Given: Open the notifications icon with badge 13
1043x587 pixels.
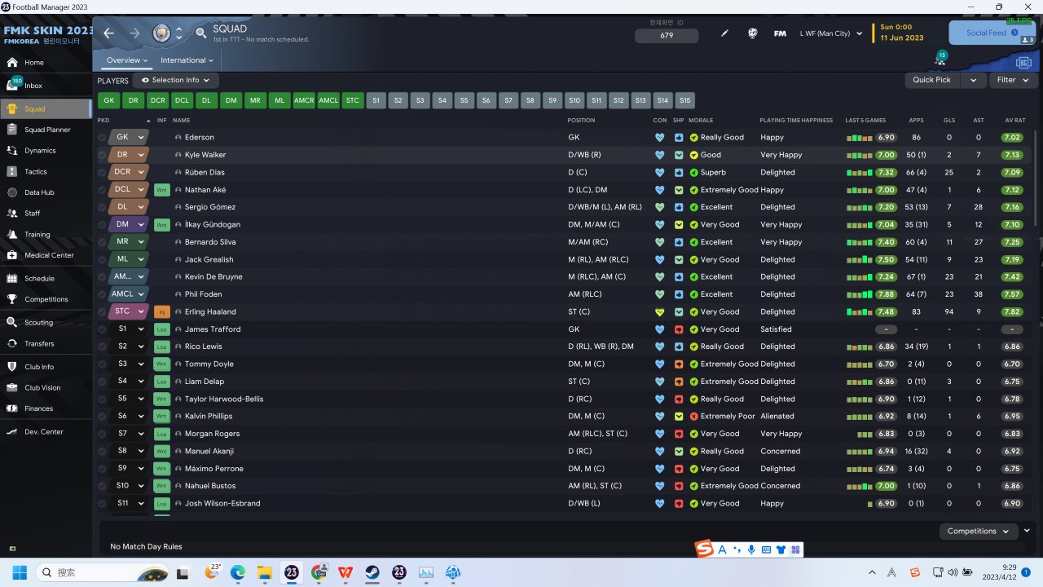Looking at the screenshot, I should click(940, 60).
